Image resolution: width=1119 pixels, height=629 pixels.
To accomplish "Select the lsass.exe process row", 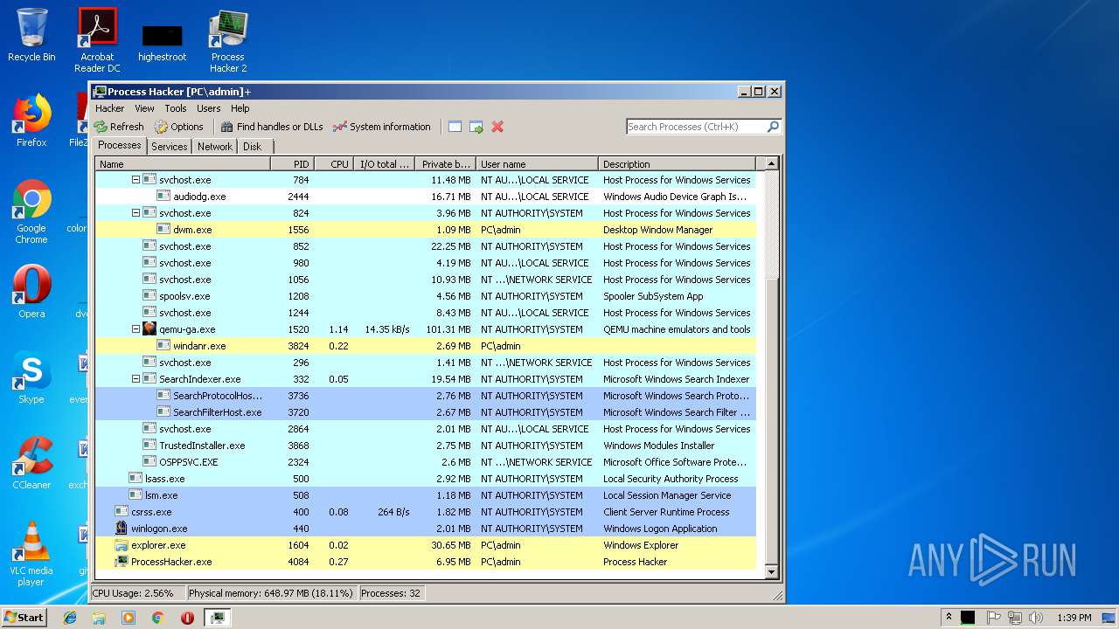I will (425, 479).
